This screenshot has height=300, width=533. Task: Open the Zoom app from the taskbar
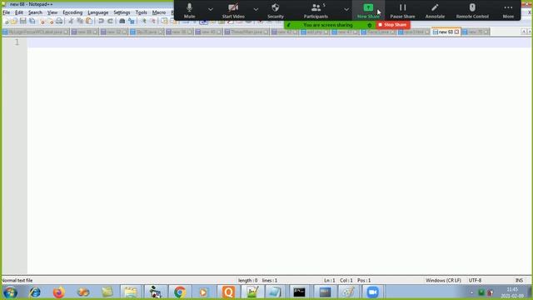click(372, 292)
